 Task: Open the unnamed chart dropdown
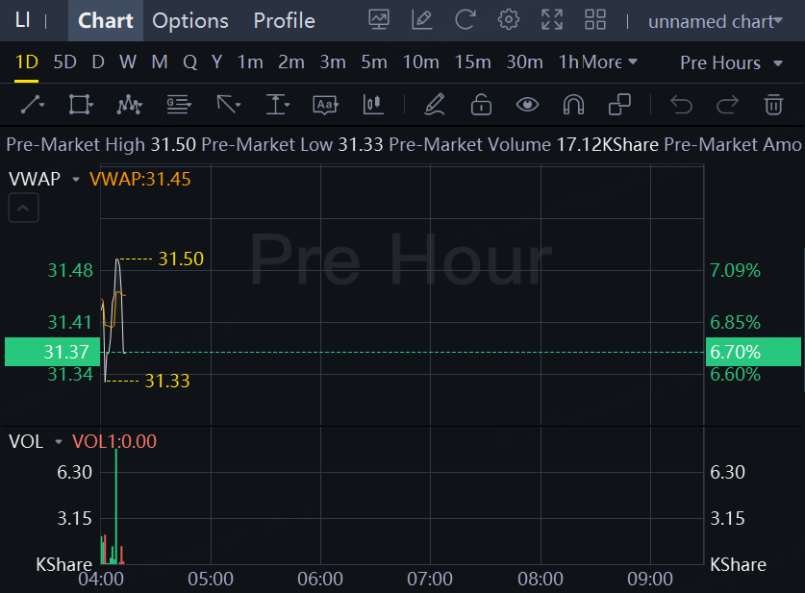point(716,21)
